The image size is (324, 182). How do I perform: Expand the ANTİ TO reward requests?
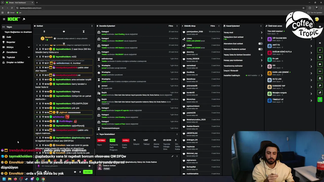coord(311,46)
